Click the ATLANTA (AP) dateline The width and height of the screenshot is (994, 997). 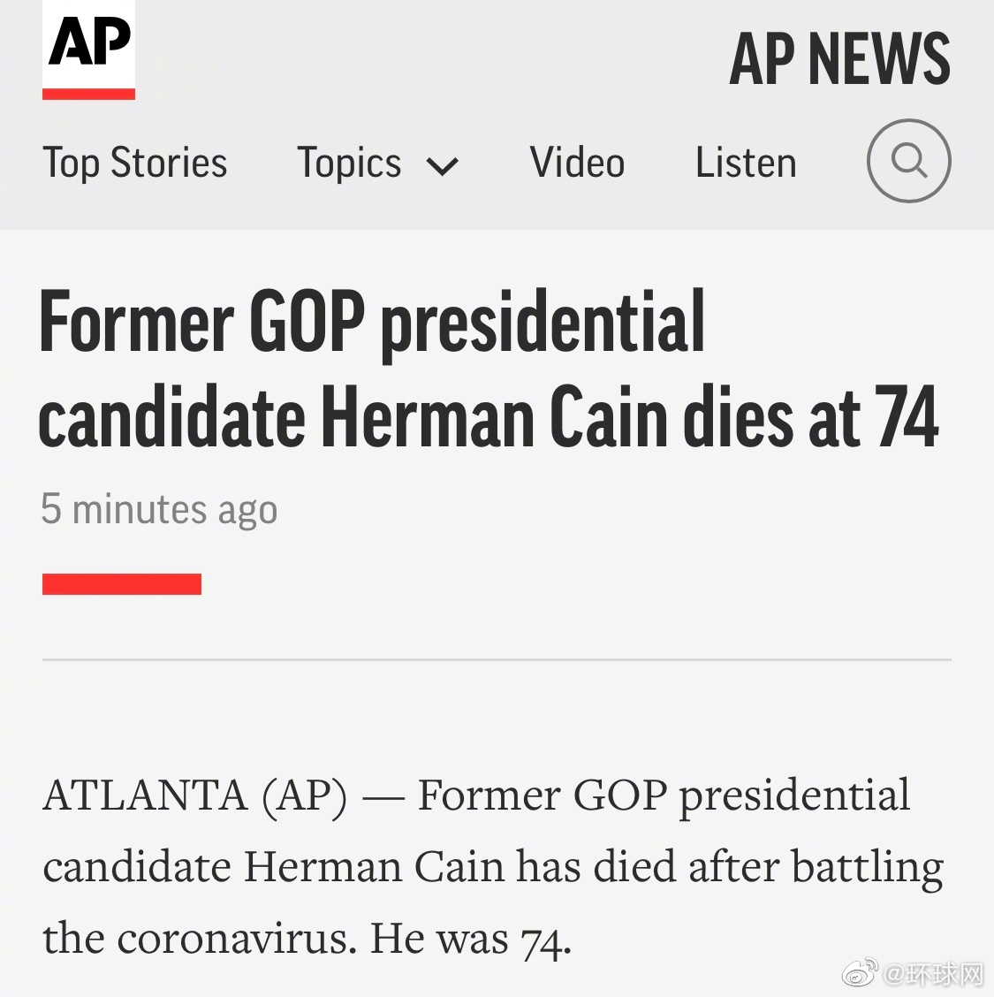tap(194, 795)
